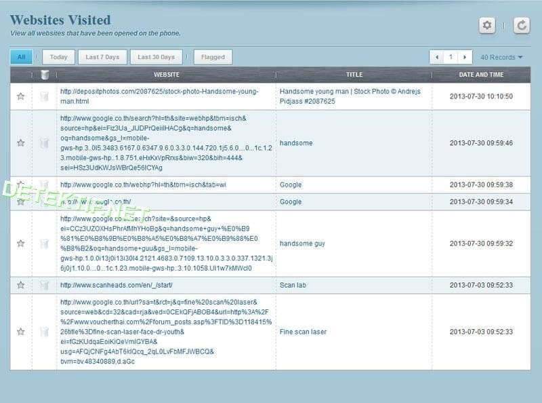This screenshot has width=542, height=403.
Task: Flag the Fine scan laser entry
Action: [20, 332]
